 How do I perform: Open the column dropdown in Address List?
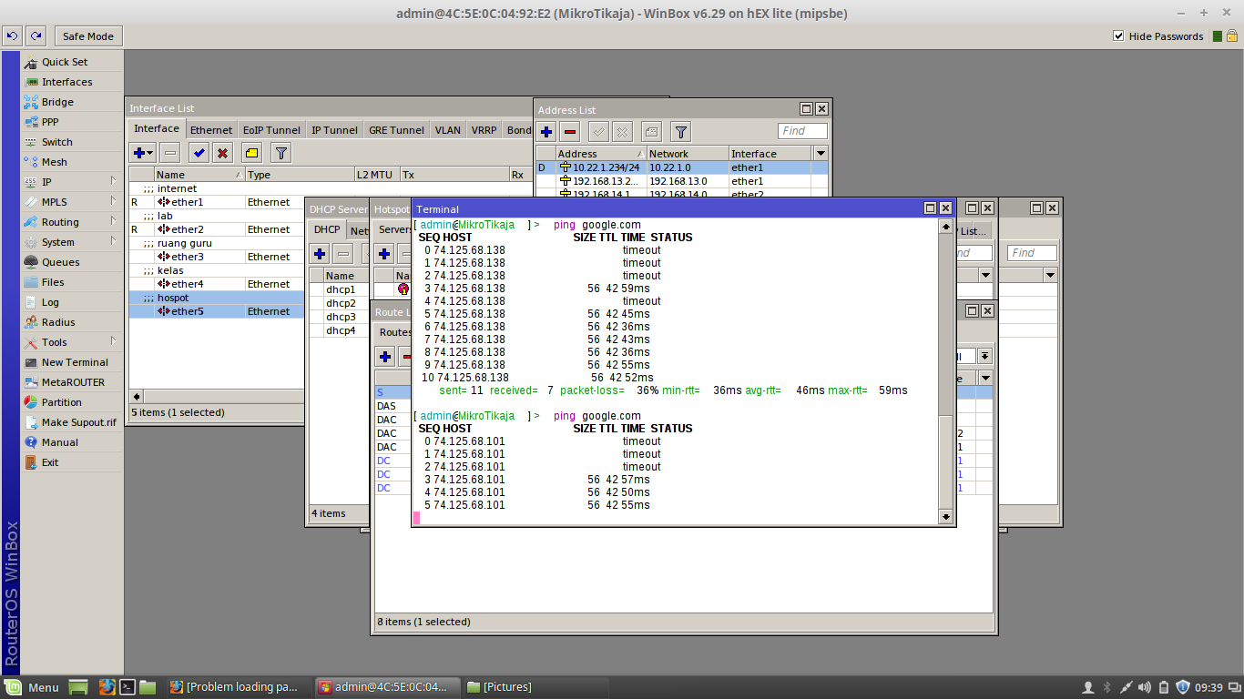[x=821, y=154]
